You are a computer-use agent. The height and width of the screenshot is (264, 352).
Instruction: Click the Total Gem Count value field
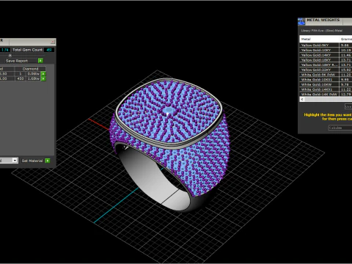coord(49,50)
